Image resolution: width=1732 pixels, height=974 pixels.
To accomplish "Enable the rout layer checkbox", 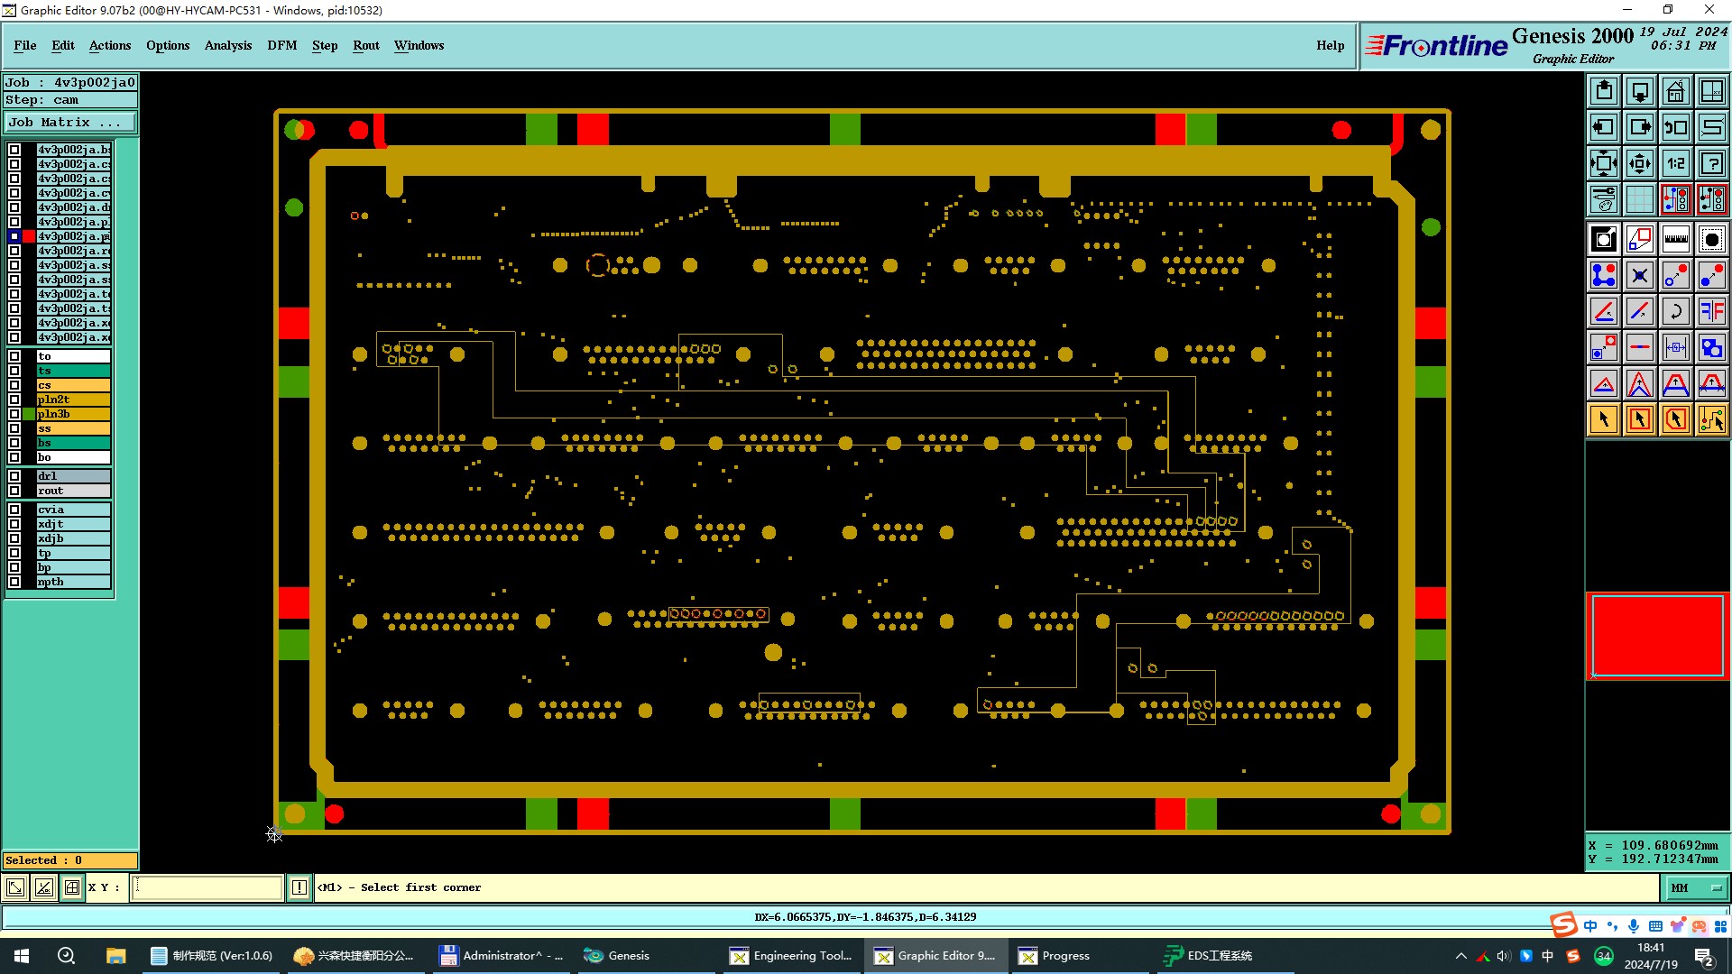I will pyautogui.click(x=14, y=491).
